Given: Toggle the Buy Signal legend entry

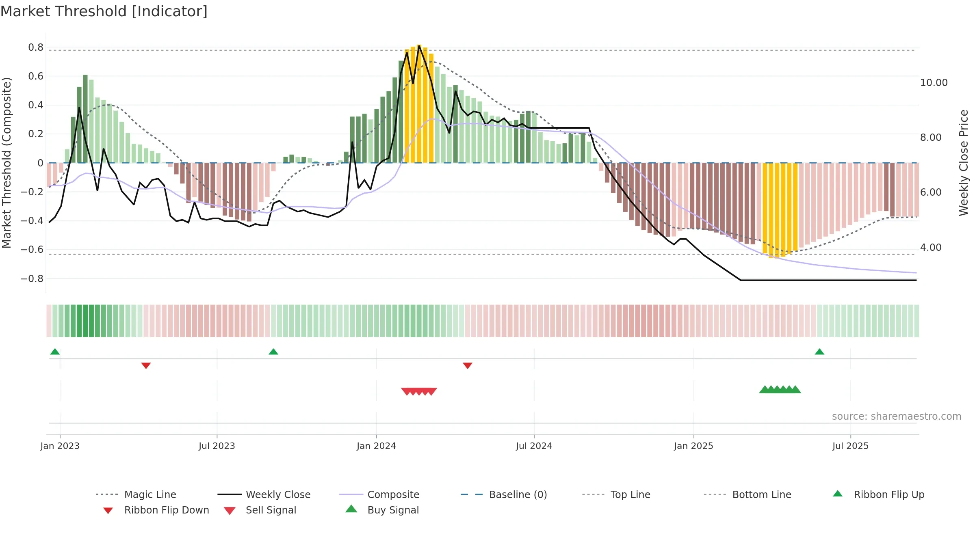Looking at the screenshot, I should 382,510.
